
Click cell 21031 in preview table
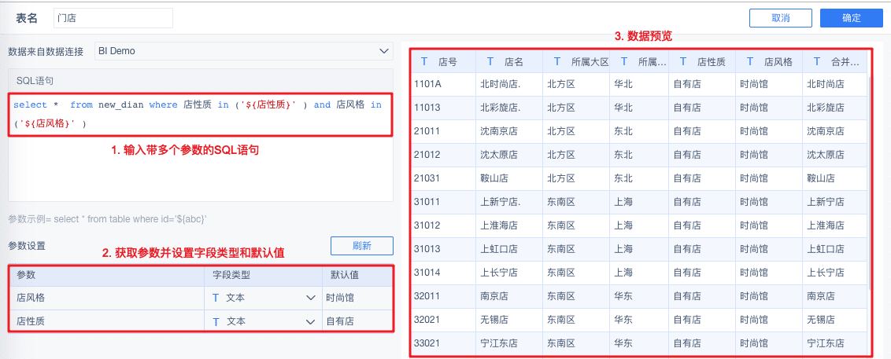tap(442, 178)
